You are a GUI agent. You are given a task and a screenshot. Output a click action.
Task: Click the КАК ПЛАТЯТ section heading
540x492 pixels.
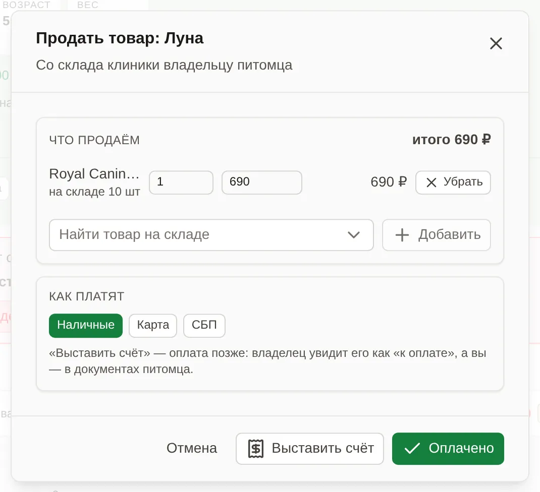coord(86,296)
